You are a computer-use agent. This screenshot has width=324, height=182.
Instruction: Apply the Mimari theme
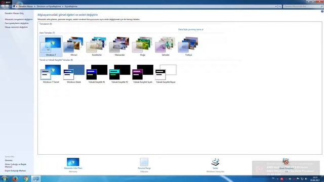(x=74, y=46)
